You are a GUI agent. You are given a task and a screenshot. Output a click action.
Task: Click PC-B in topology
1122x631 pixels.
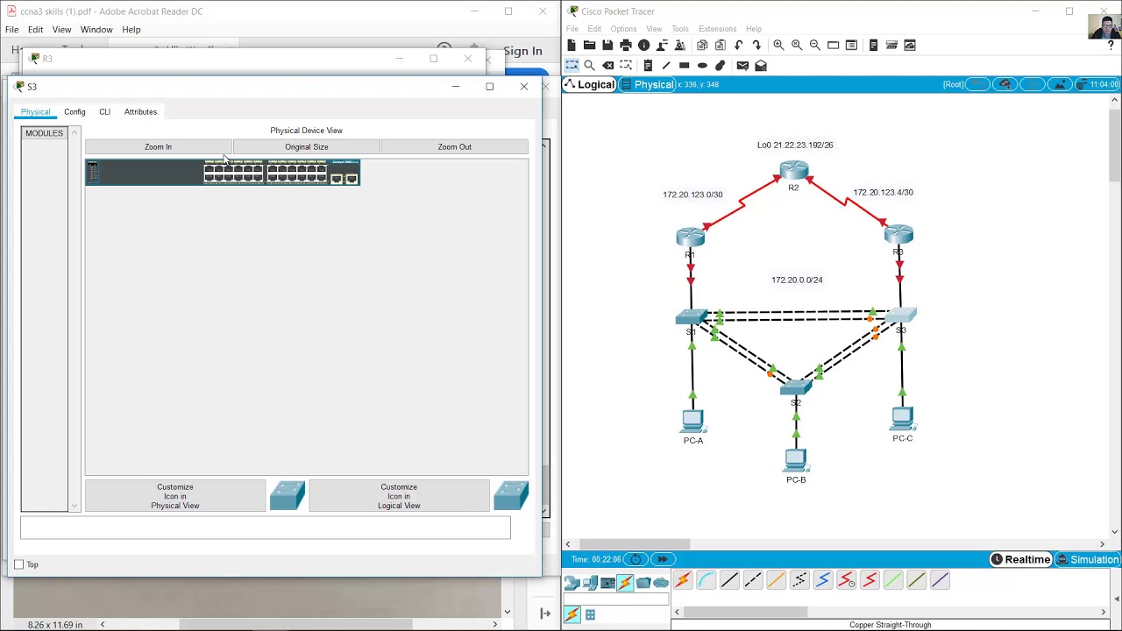click(796, 460)
